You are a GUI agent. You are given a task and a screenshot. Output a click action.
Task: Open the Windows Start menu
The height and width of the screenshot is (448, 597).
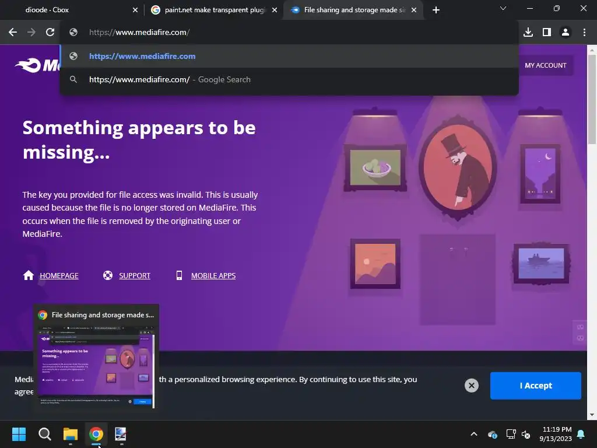(19, 434)
